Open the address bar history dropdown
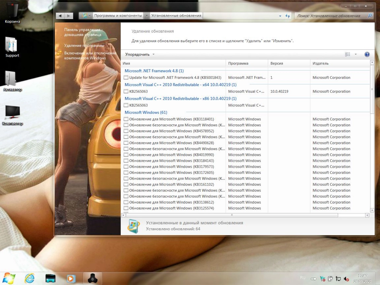380x285 pixels. [280, 16]
